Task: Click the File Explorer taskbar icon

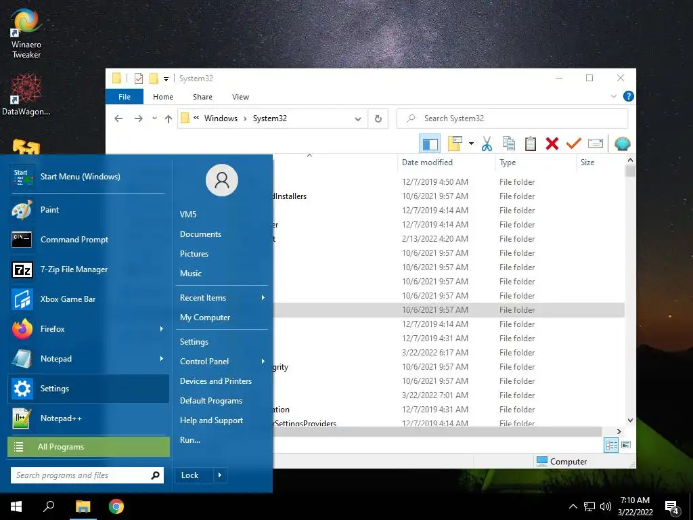Action: coord(83,506)
